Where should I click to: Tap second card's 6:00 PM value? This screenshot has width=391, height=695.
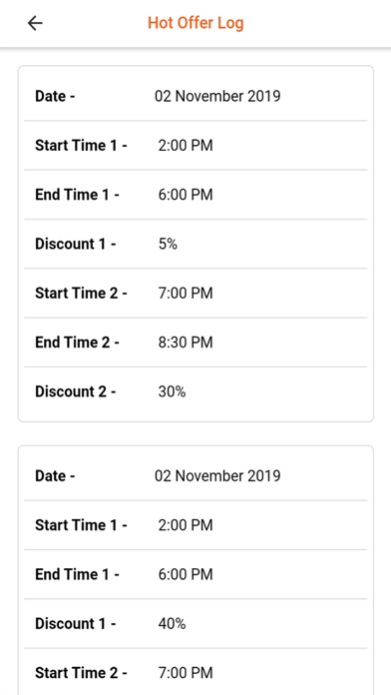[x=186, y=574]
